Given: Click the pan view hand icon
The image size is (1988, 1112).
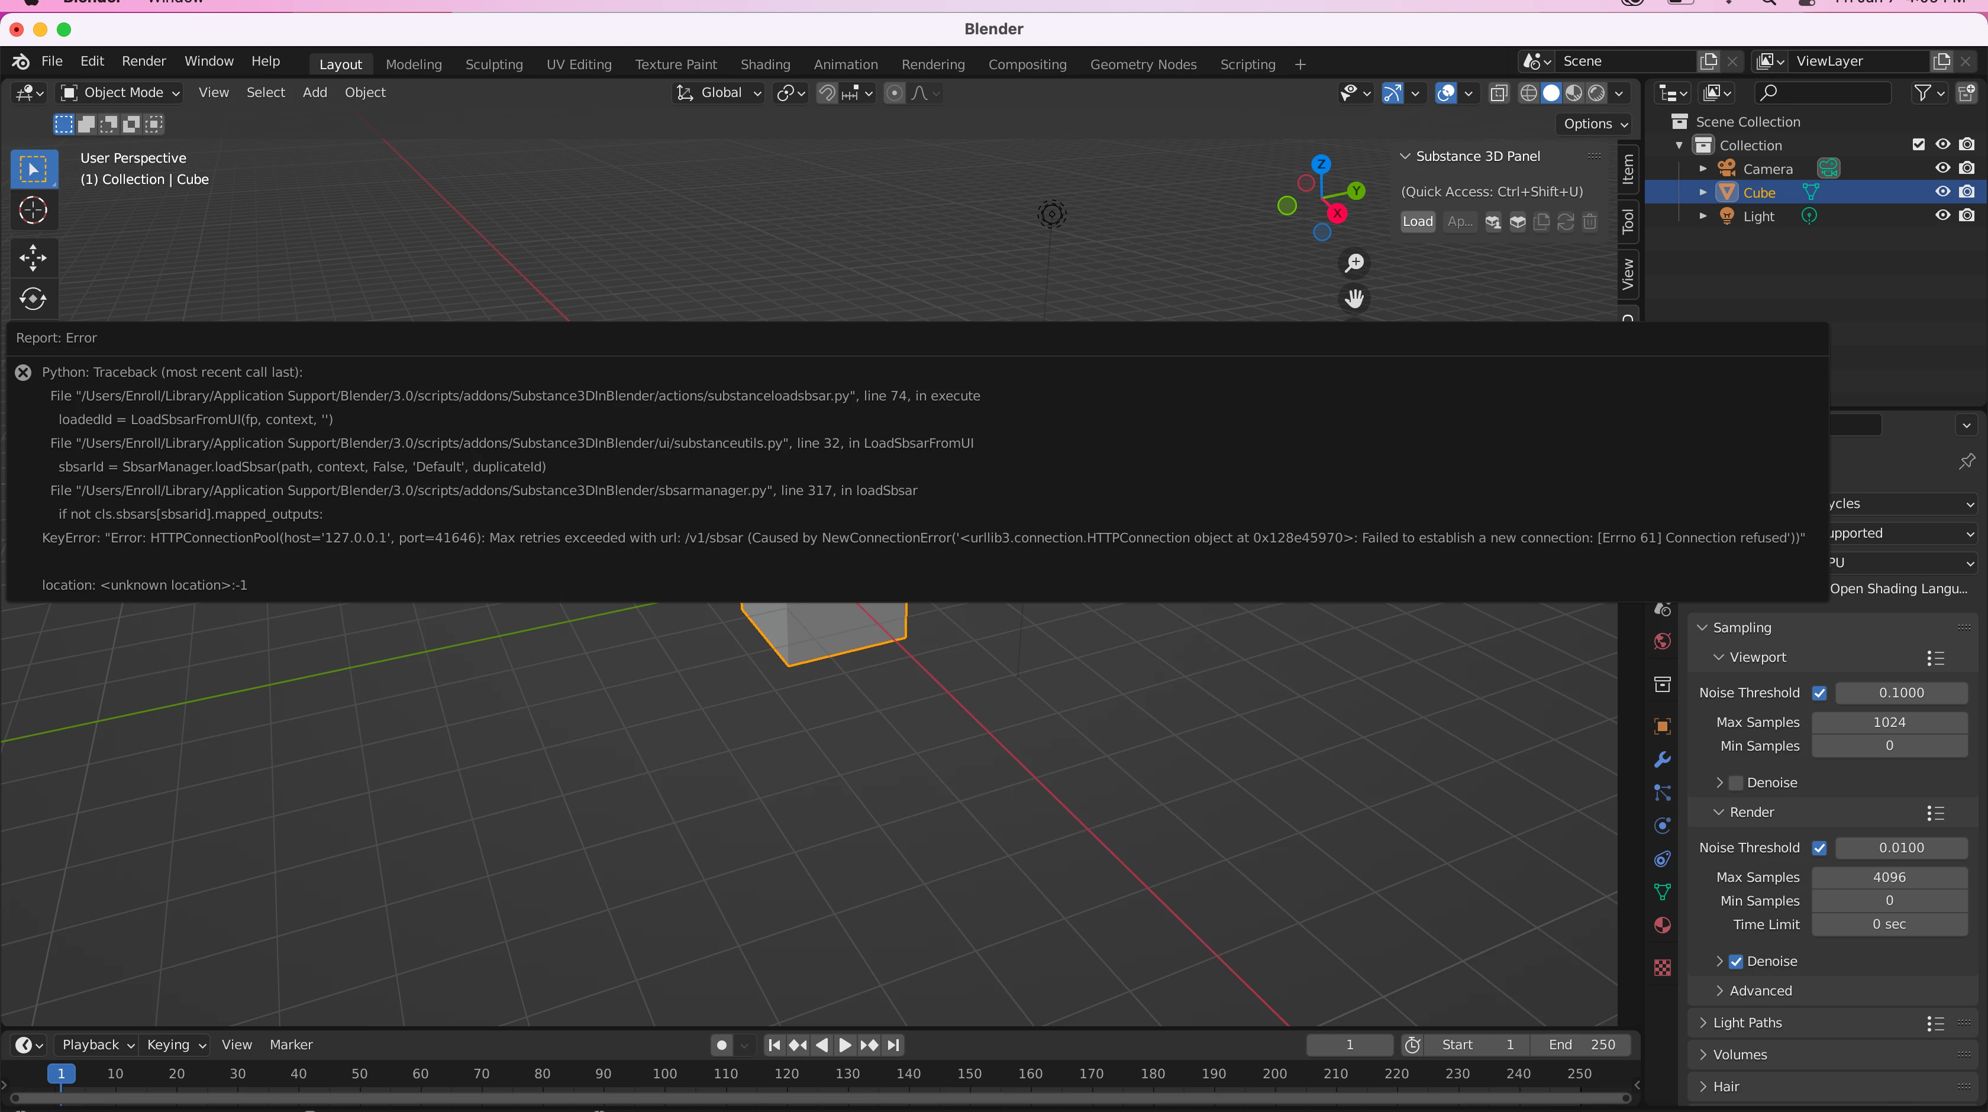Looking at the screenshot, I should 1354,299.
